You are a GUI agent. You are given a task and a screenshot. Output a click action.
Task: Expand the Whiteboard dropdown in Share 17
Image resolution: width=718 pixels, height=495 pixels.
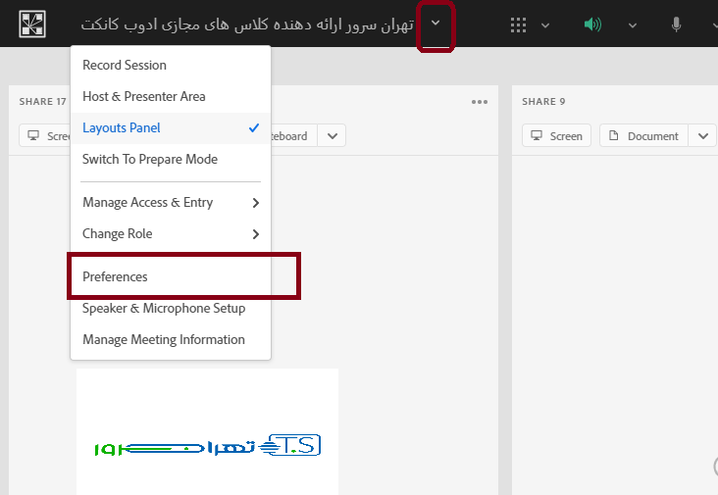pyautogui.click(x=333, y=136)
